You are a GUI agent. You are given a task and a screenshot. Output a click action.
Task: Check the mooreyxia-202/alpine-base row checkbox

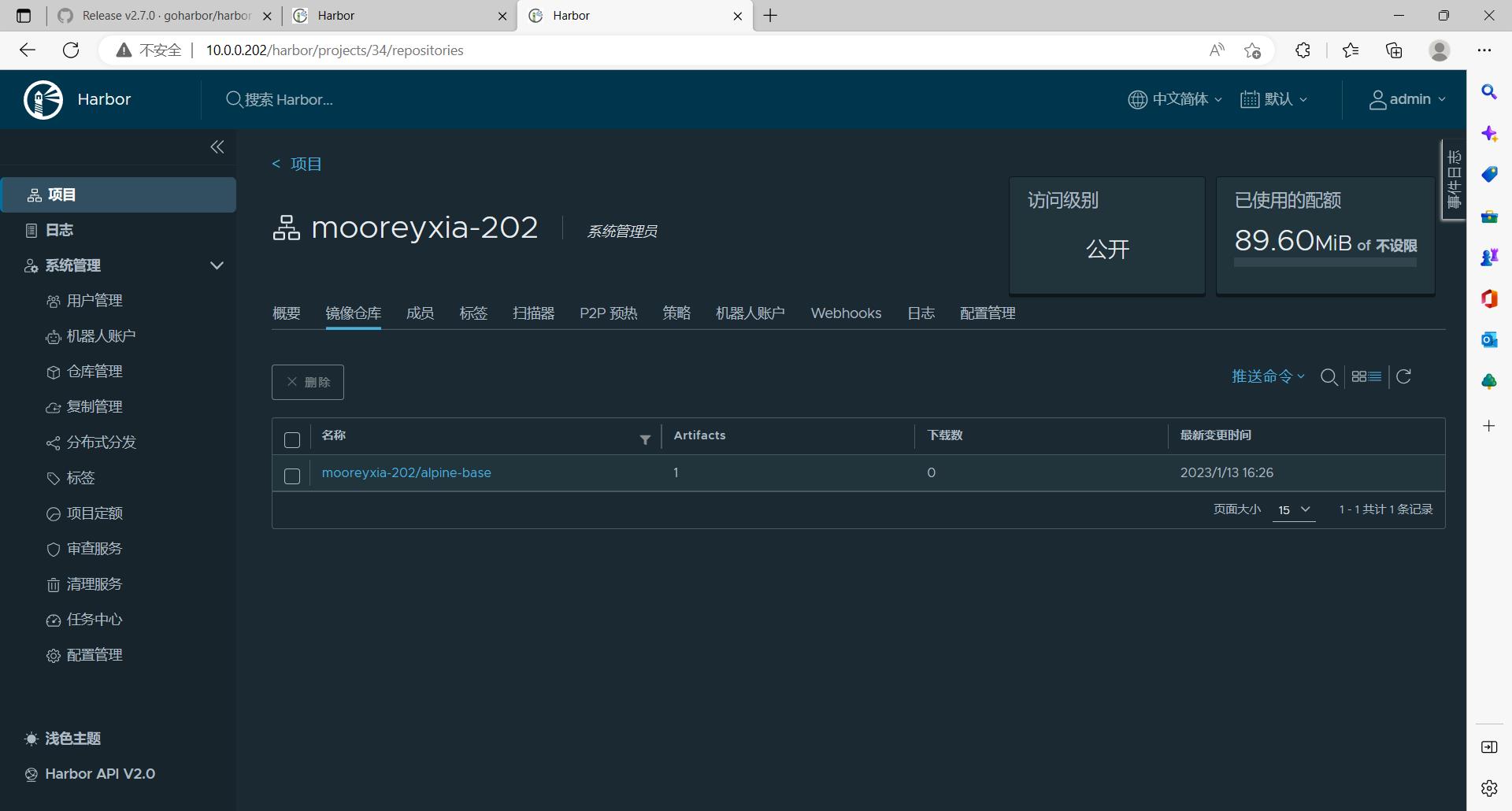coord(292,476)
